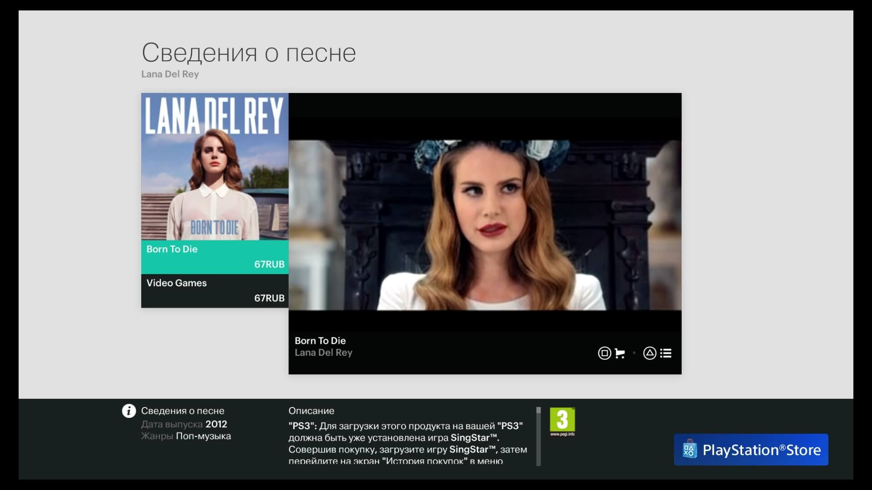Click the PlayStation Store logo
Viewport: 872px width, 490px height.
(751, 450)
